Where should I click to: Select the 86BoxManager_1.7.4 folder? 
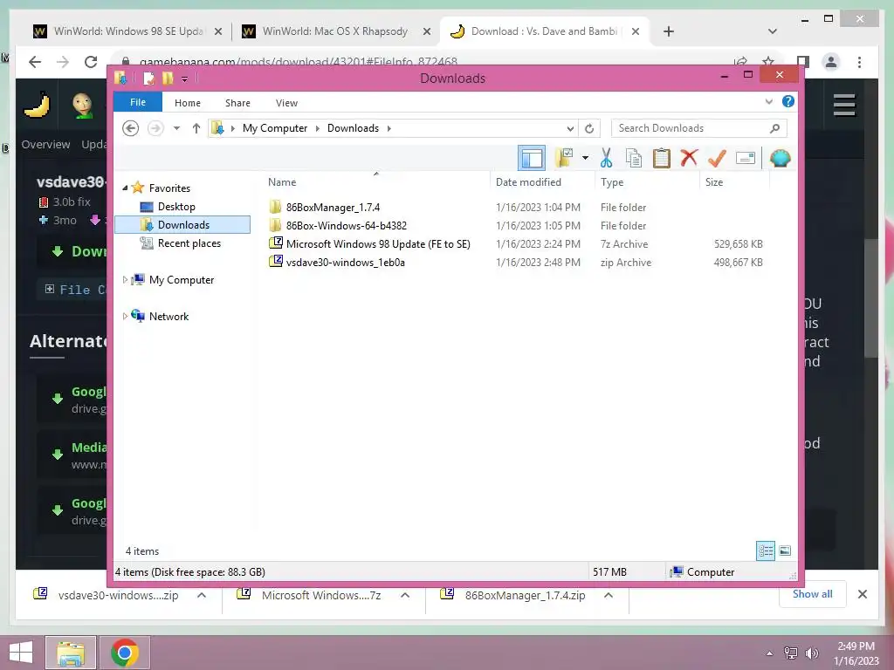pos(333,208)
